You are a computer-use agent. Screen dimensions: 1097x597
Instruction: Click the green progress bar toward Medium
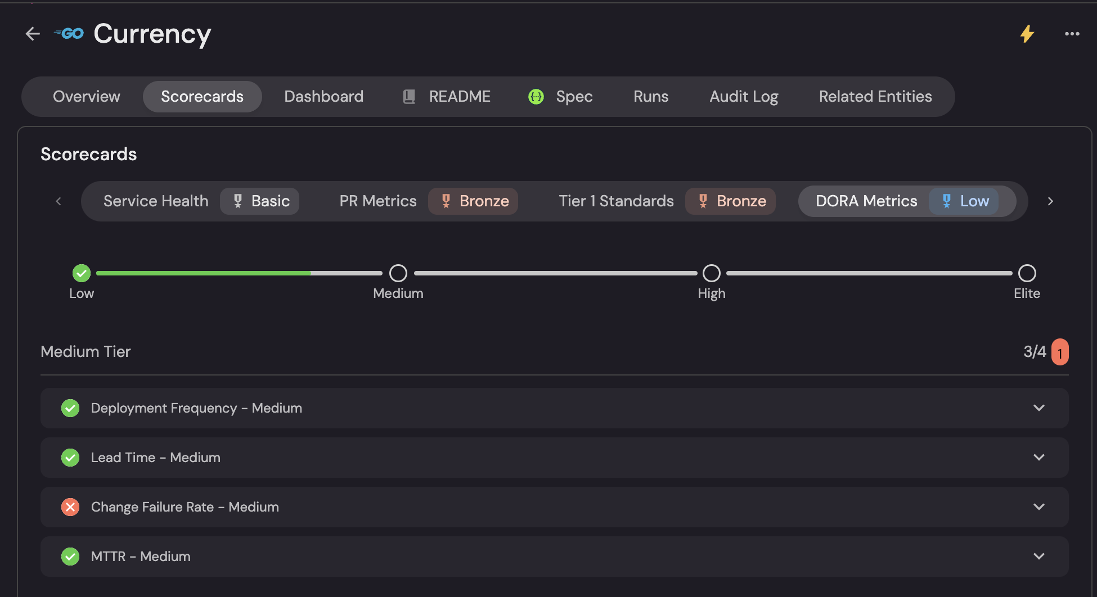(x=204, y=273)
